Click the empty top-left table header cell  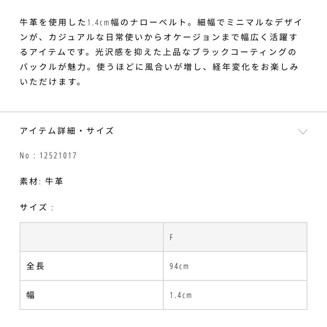coord(91,237)
